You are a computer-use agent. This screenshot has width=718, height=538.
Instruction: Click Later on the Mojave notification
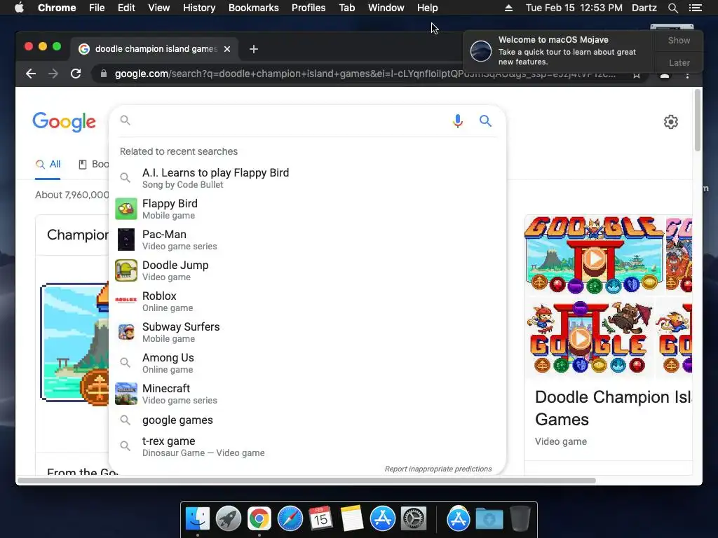[679, 62]
